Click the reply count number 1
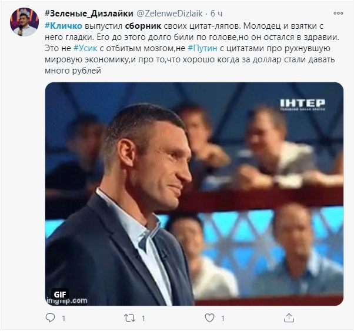This screenshot has width=354, height=331. (64, 318)
